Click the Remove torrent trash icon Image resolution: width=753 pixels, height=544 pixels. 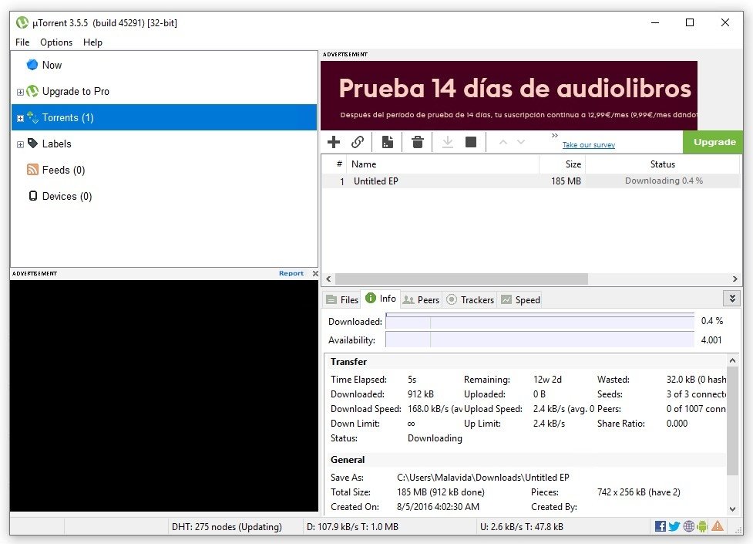(417, 142)
